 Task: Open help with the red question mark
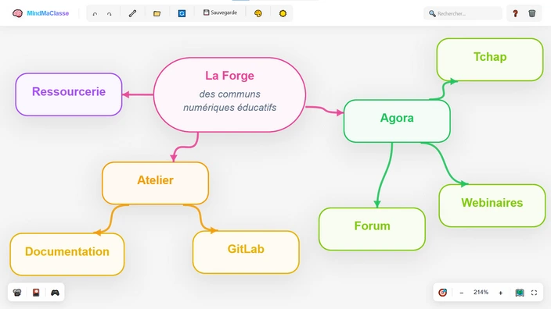click(x=515, y=13)
